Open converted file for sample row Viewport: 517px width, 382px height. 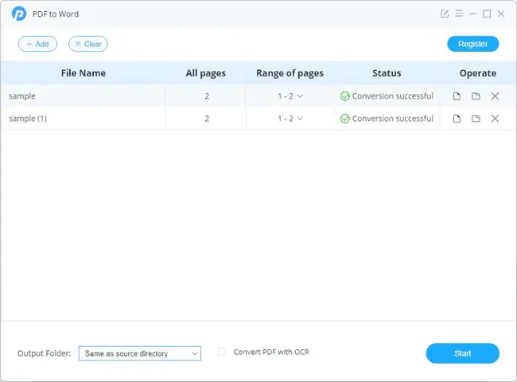457,96
